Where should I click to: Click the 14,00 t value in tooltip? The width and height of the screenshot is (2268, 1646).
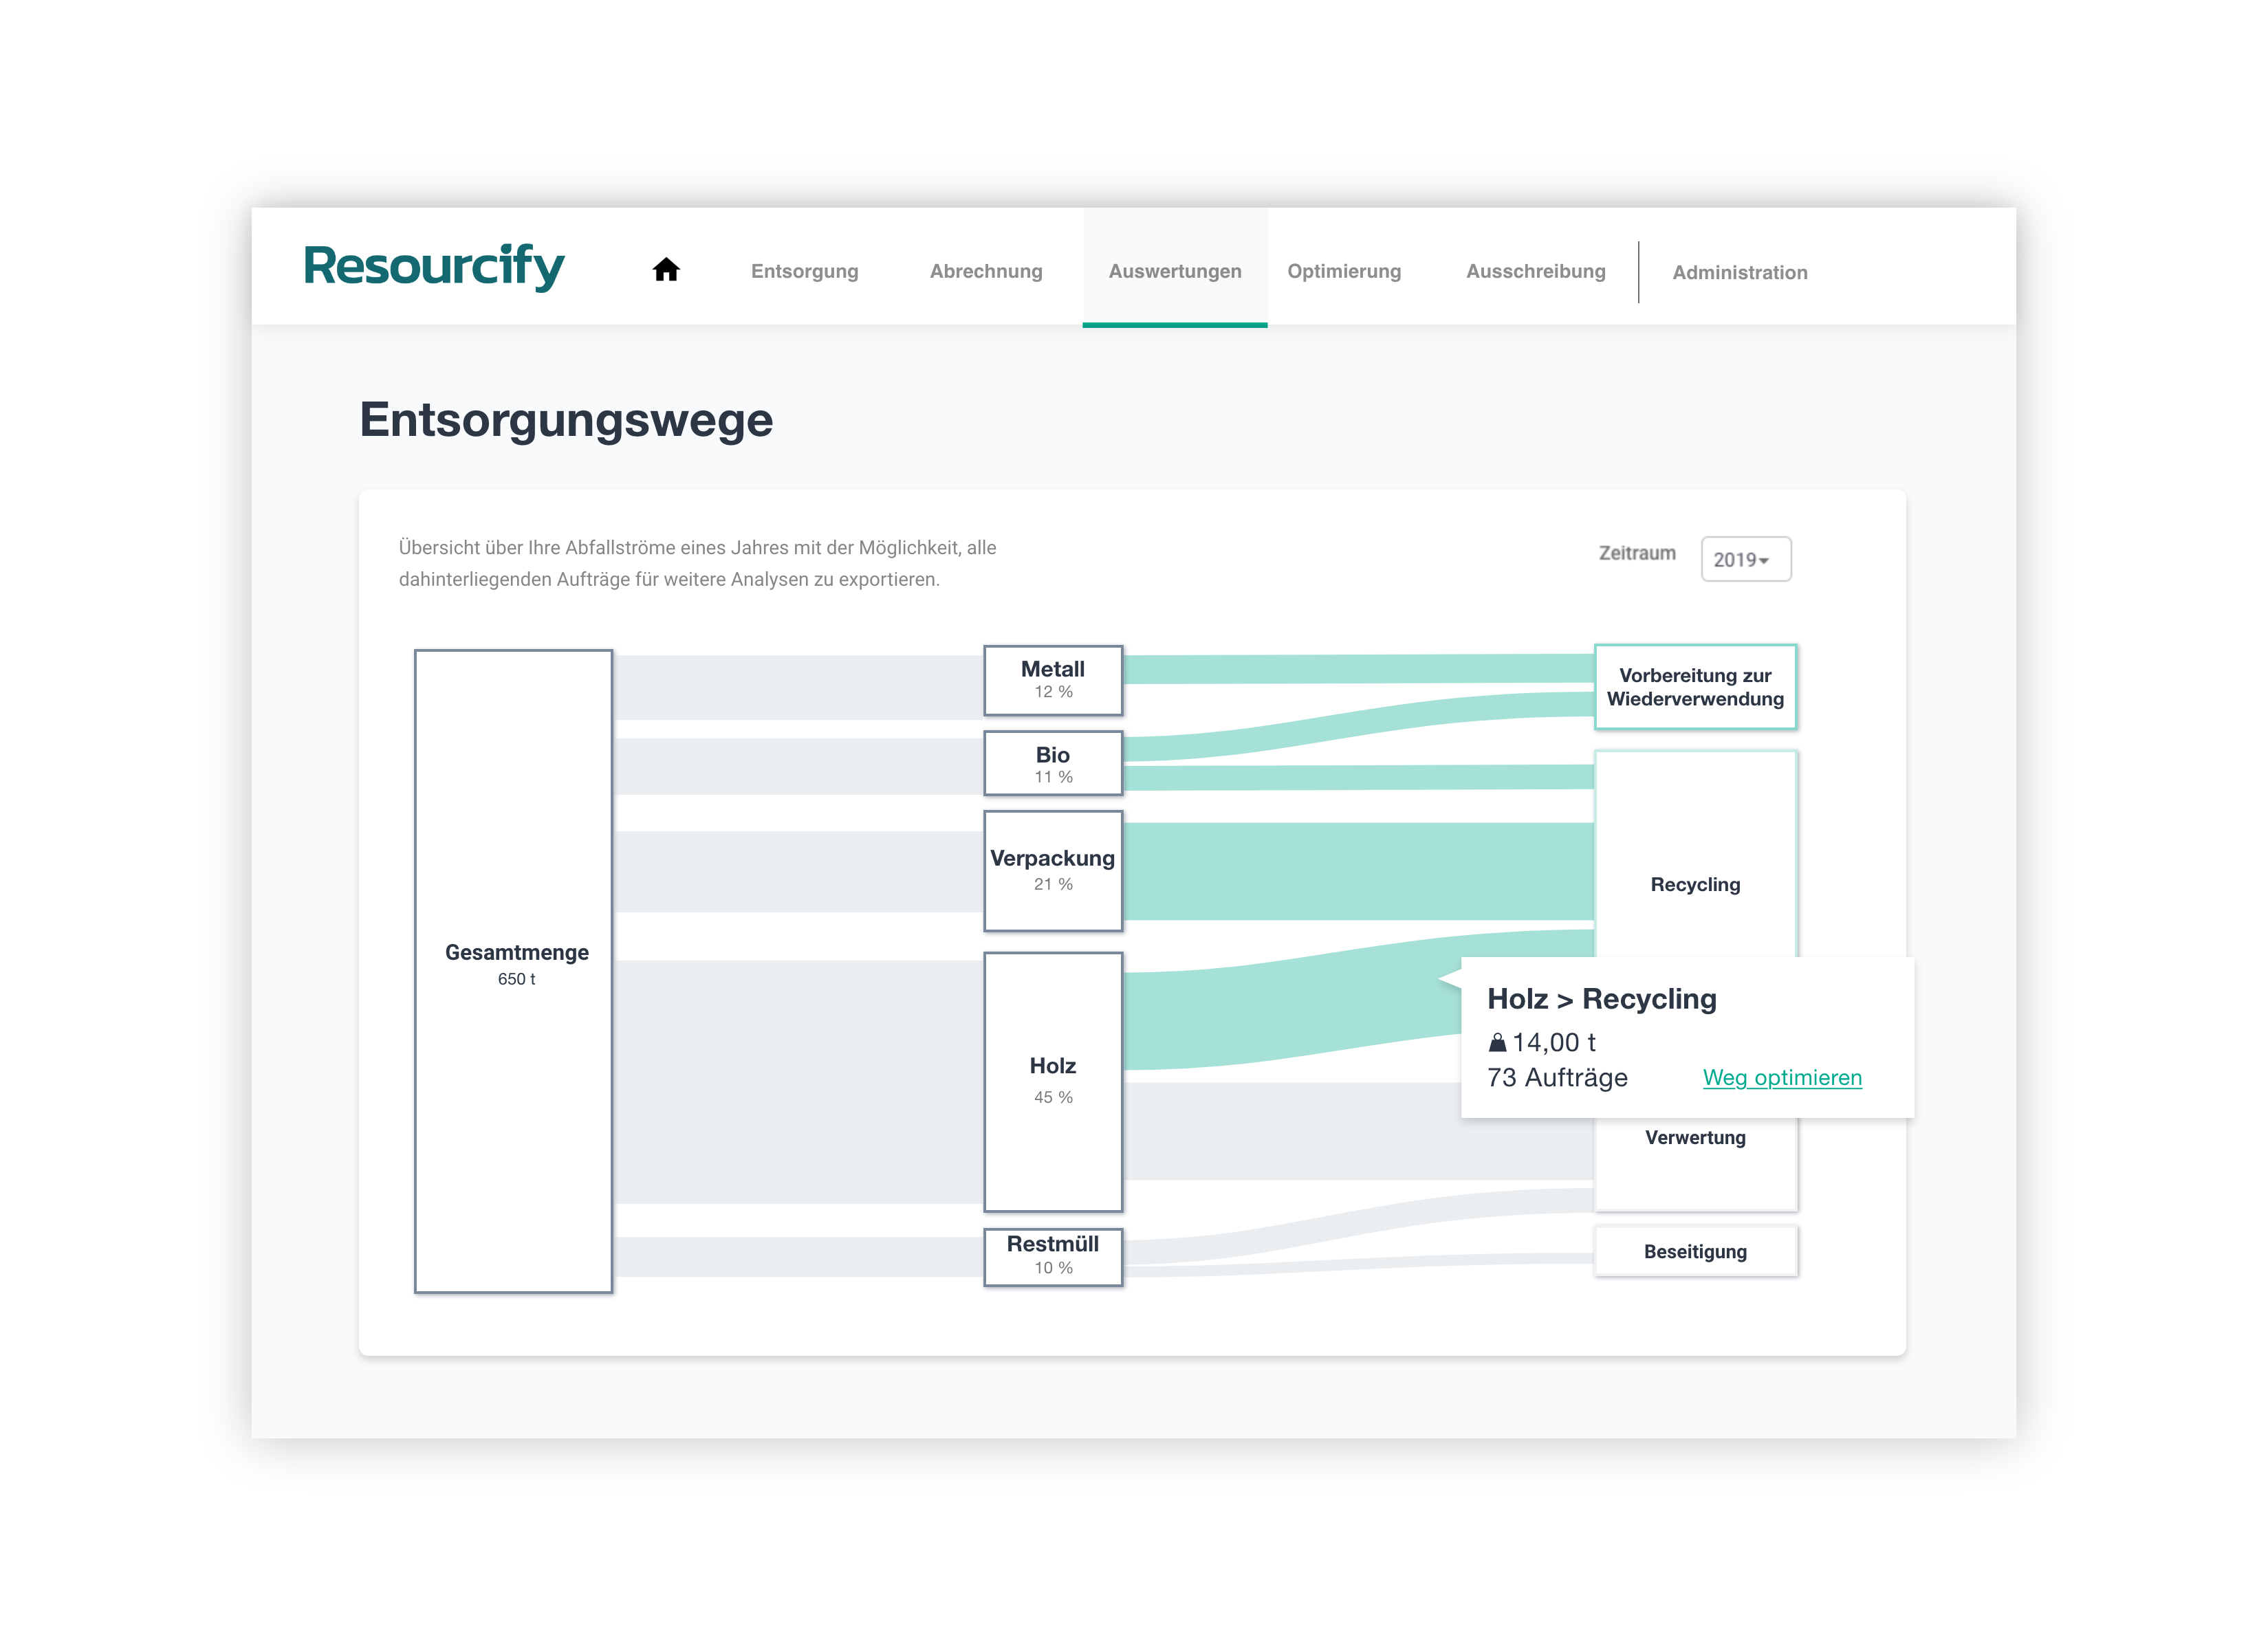coord(1554,1043)
